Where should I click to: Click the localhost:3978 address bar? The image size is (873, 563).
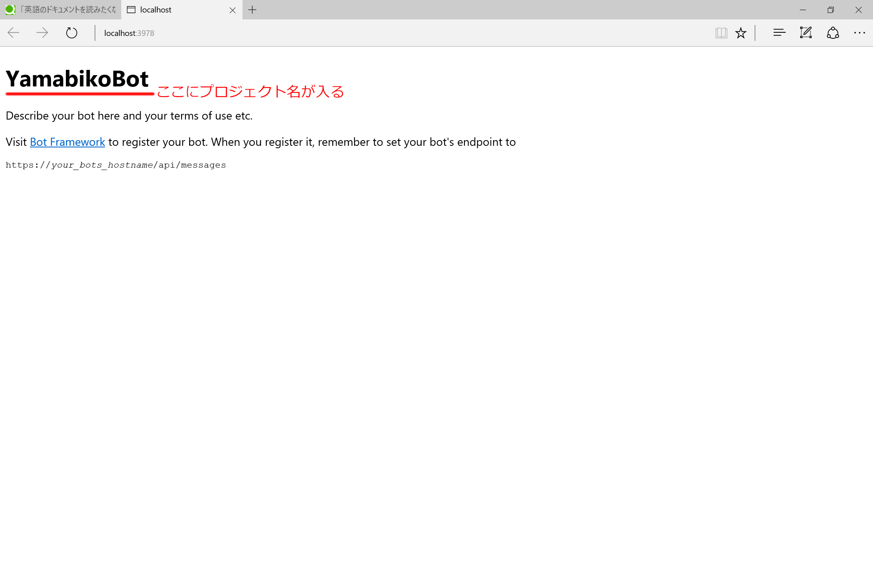click(129, 33)
